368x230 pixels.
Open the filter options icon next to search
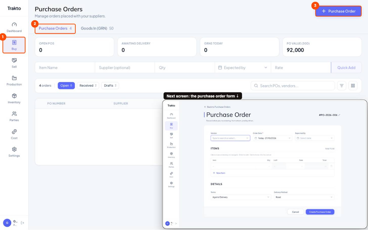pos(341,86)
